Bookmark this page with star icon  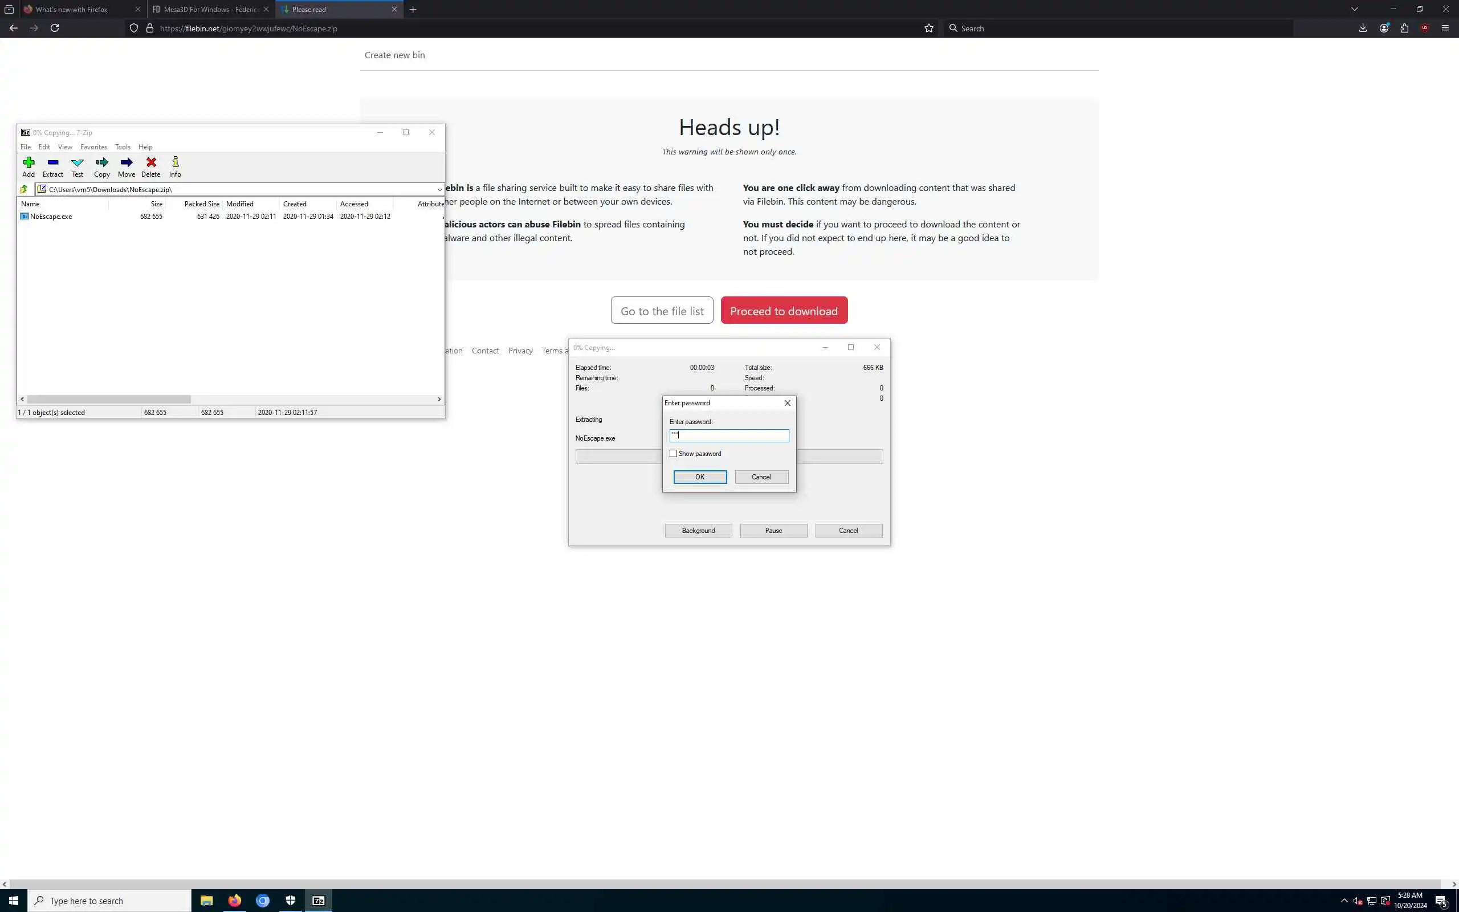click(928, 28)
